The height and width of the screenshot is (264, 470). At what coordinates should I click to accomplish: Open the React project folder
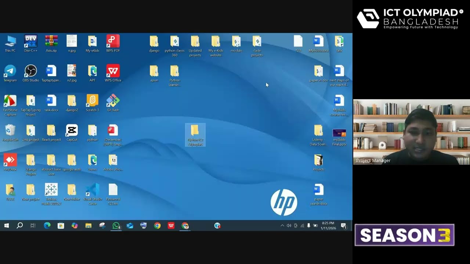51,133
